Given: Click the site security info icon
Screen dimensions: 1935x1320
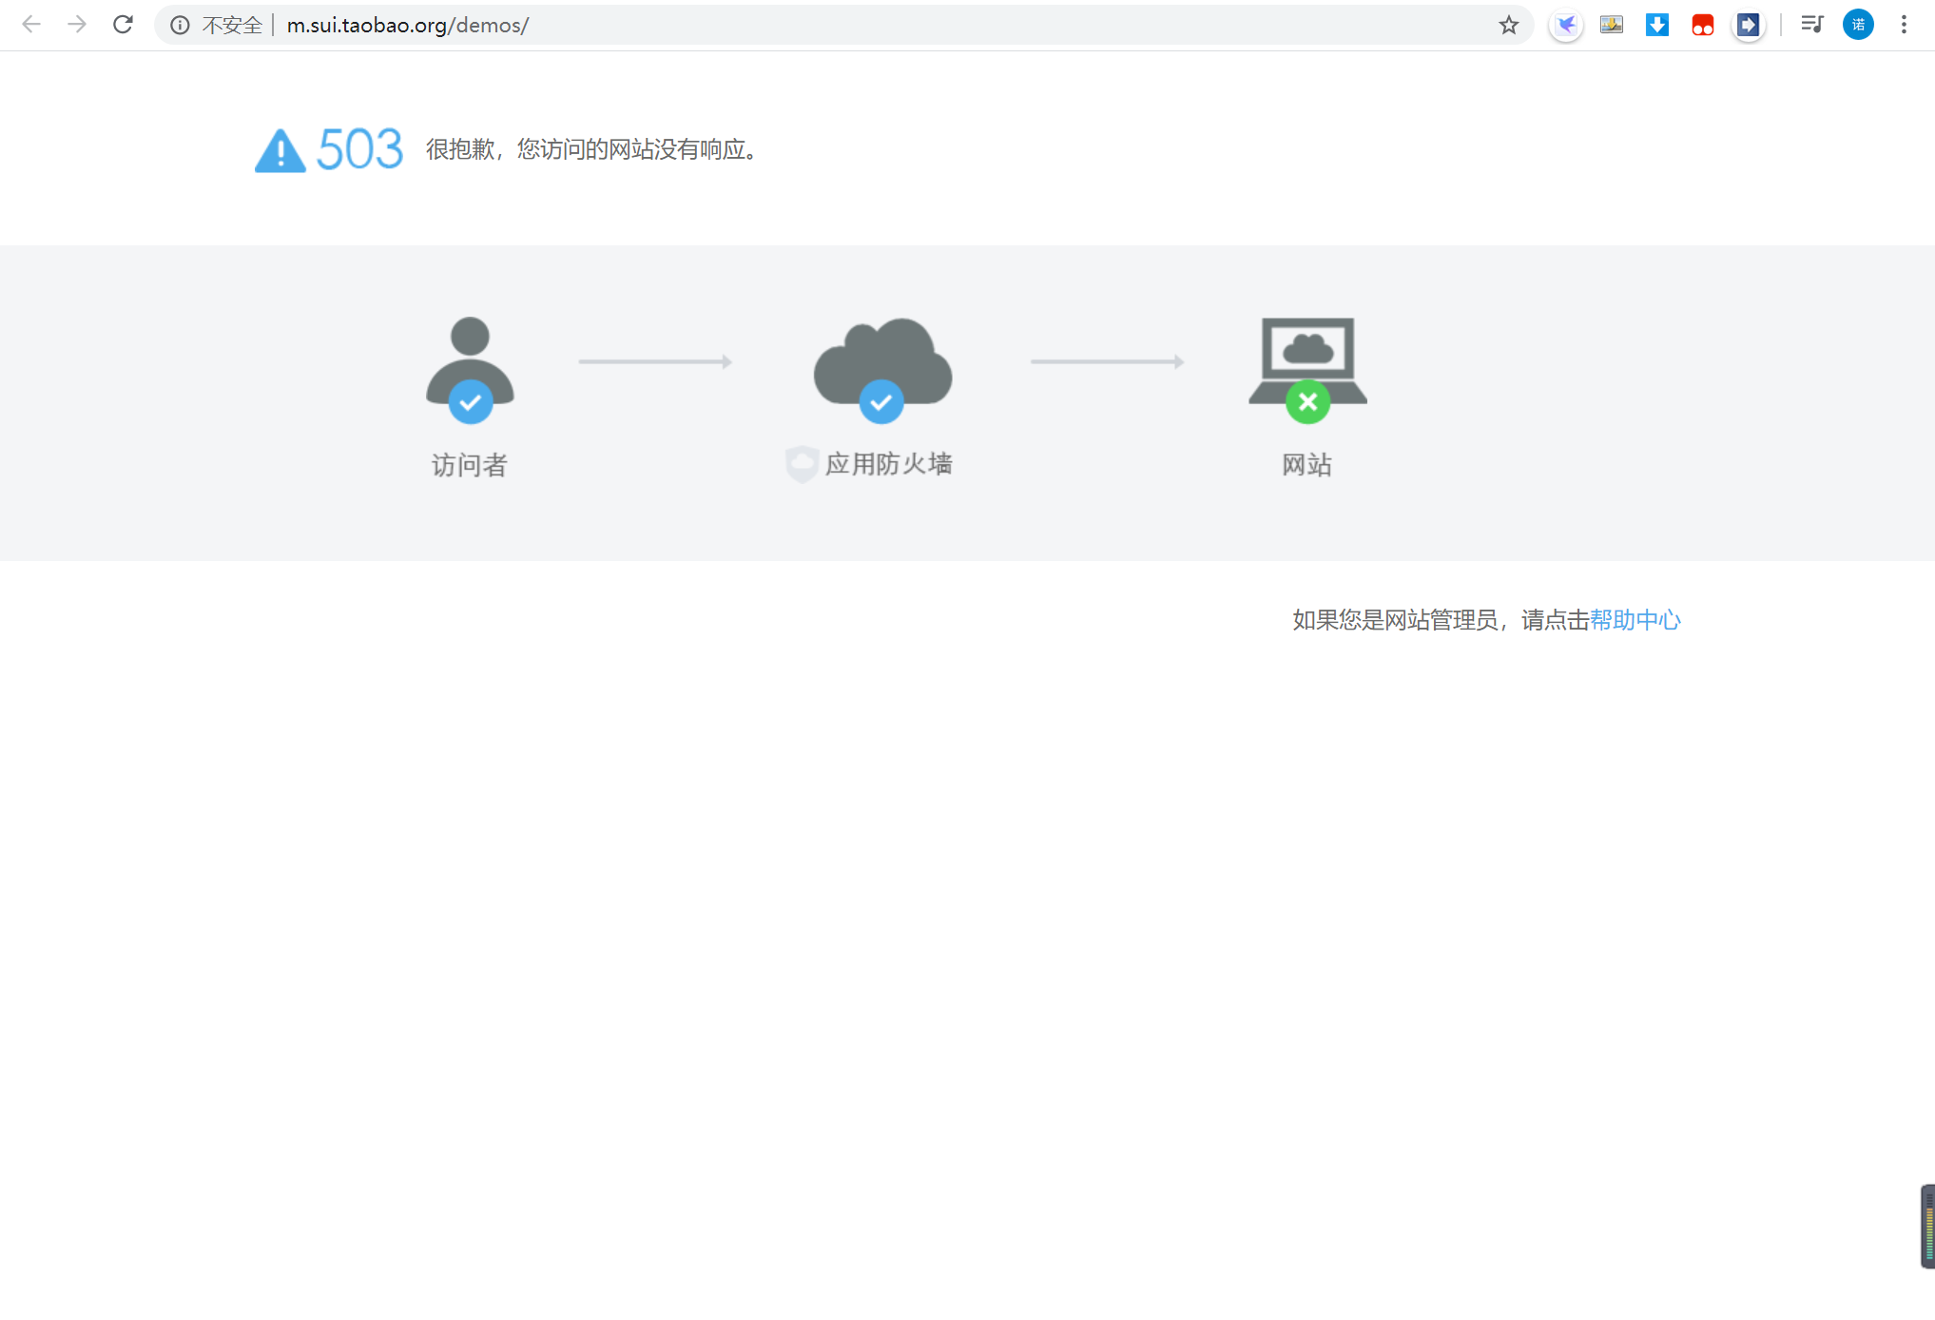Looking at the screenshot, I should (x=180, y=25).
